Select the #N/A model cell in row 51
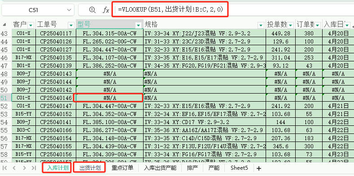The width and height of the screenshot is (354, 176). (110, 98)
